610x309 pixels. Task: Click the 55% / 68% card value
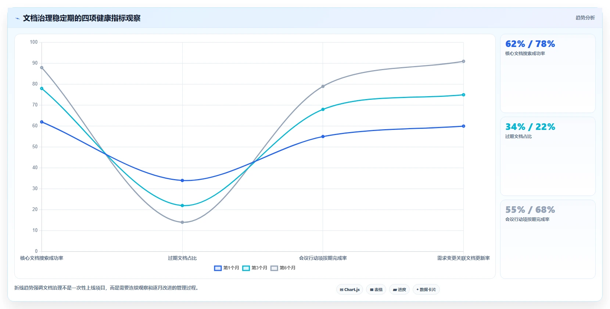[530, 210]
